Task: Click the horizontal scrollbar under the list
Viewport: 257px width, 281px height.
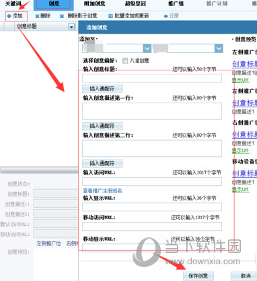Action: click(x=39, y=170)
